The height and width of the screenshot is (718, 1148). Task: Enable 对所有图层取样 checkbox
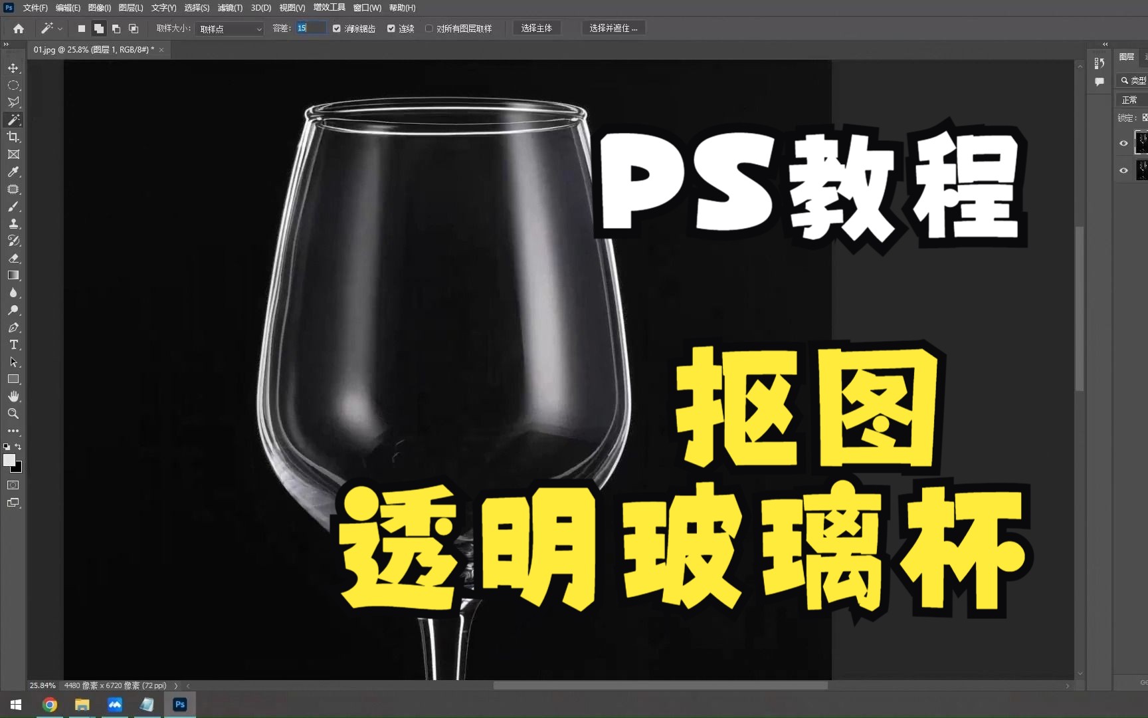click(x=429, y=29)
